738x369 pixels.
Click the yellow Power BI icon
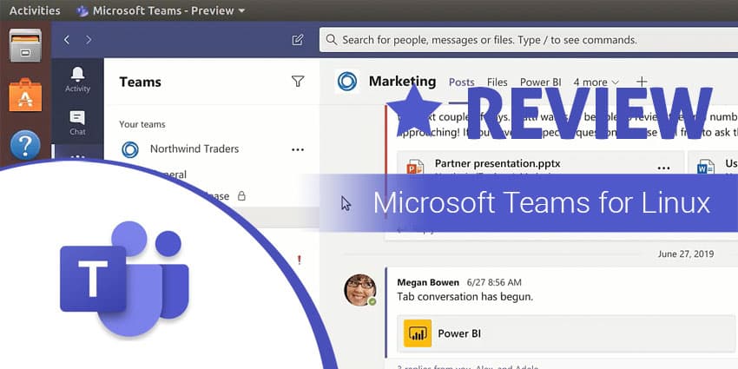[x=418, y=333]
